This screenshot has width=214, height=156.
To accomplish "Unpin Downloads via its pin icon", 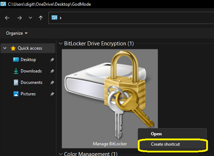I will click(52, 71).
